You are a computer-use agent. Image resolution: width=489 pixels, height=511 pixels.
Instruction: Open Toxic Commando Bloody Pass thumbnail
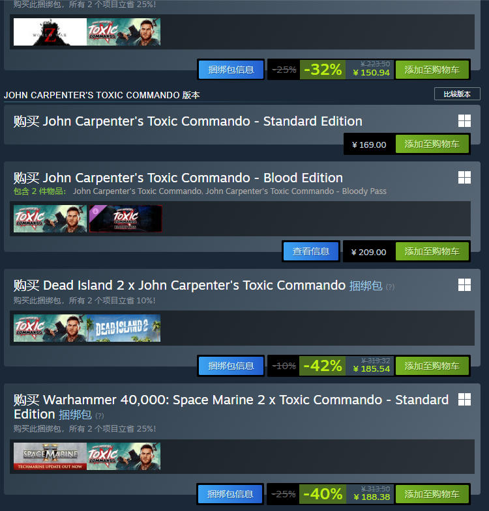click(125, 218)
